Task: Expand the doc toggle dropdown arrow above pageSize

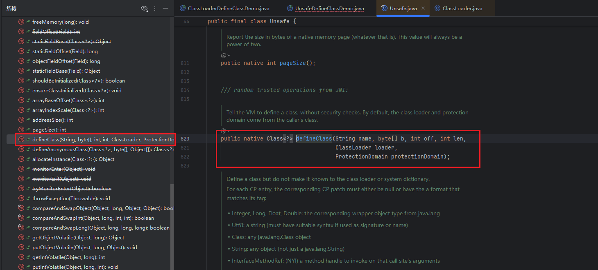Action: point(229,55)
